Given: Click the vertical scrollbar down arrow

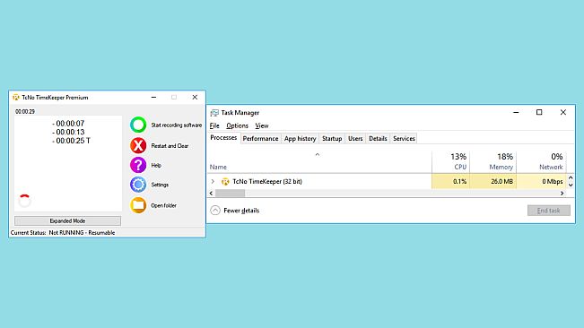Looking at the screenshot, I should (571, 185).
